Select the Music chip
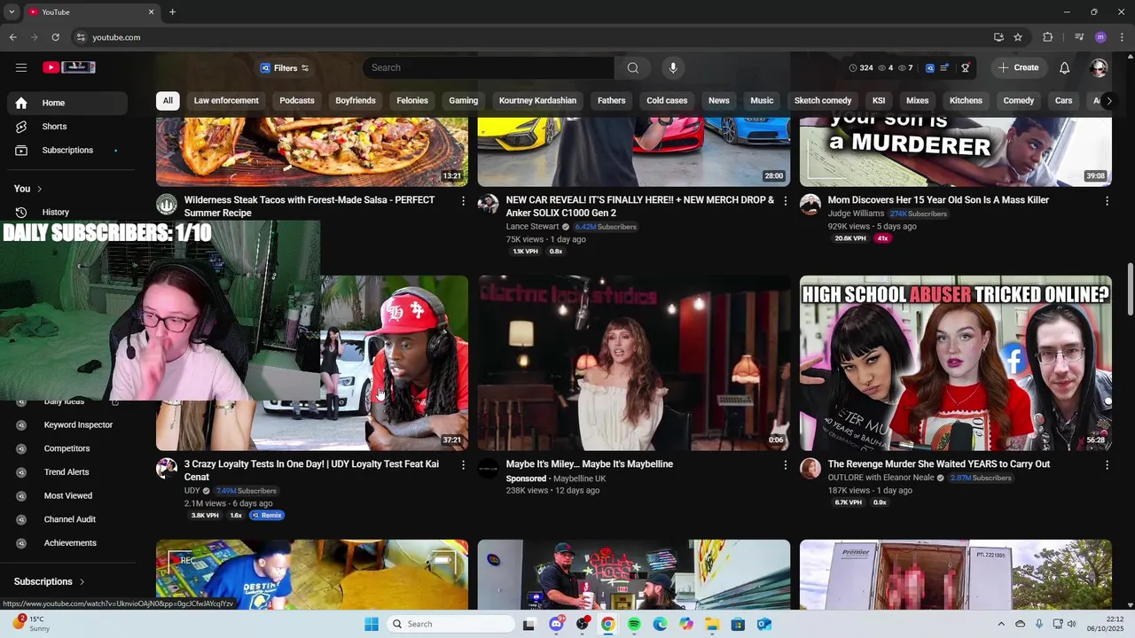Image resolution: width=1135 pixels, height=638 pixels. pos(762,101)
